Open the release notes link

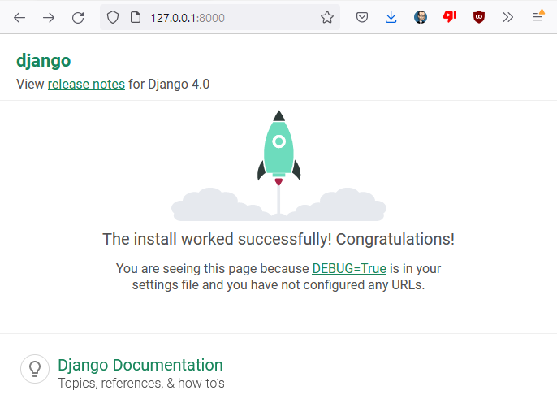(x=86, y=85)
